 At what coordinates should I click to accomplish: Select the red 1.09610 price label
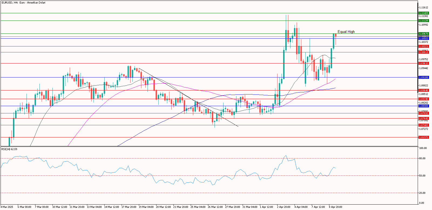[423, 63]
